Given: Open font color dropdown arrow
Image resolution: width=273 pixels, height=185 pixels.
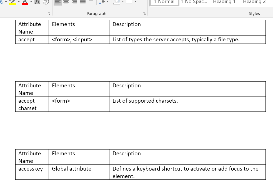Looking at the screenshot, I should click(31, 2).
